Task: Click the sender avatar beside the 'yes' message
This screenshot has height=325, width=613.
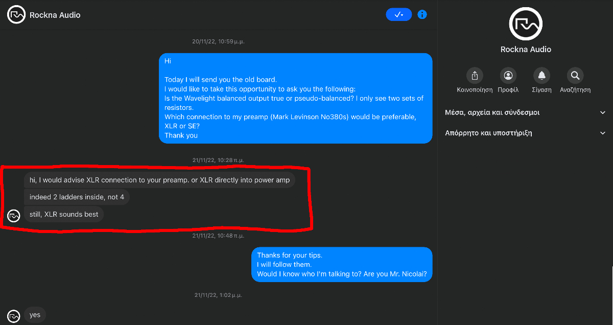Action: [14, 316]
